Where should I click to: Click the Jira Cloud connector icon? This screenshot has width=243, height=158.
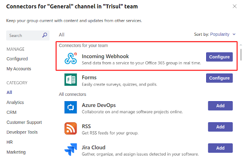point(70,149)
